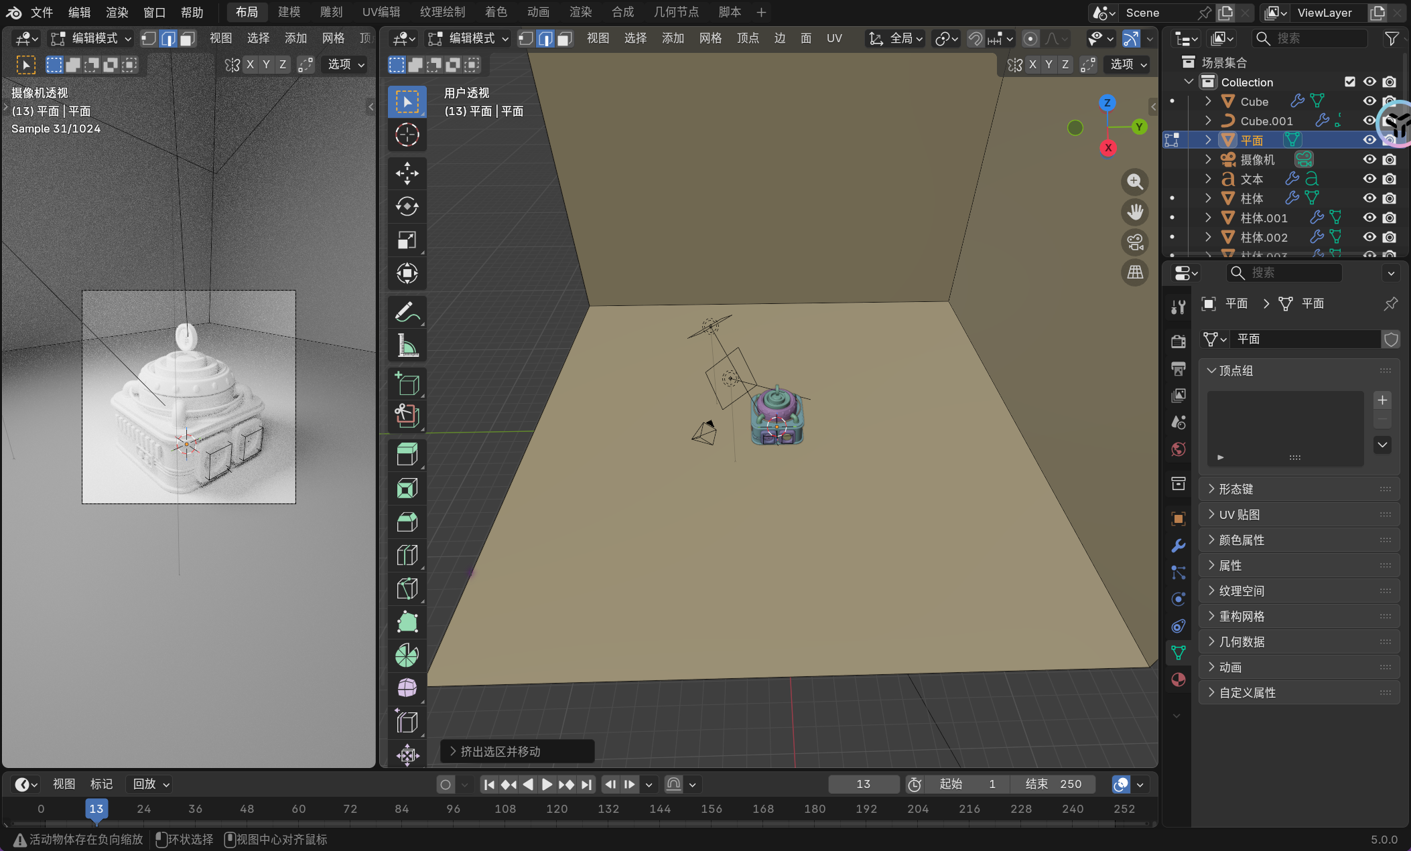1411x851 pixels.
Task: Switch to the 建模 workspace tab
Action: (289, 12)
